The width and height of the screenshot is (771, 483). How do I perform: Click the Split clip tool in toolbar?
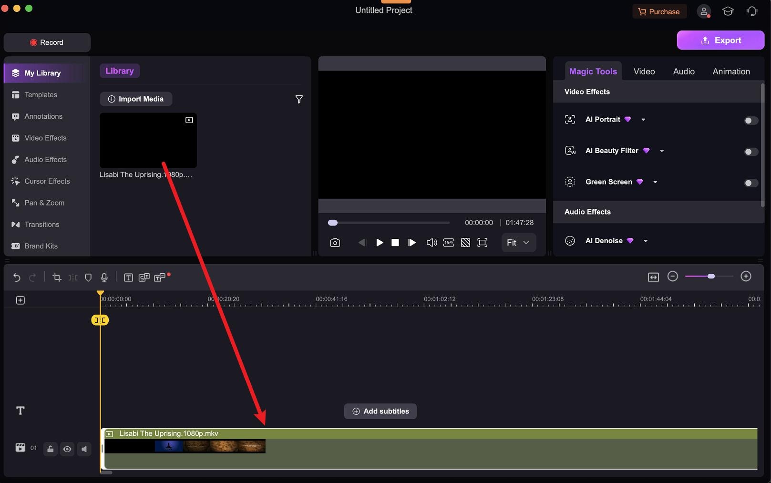pos(73,277)
